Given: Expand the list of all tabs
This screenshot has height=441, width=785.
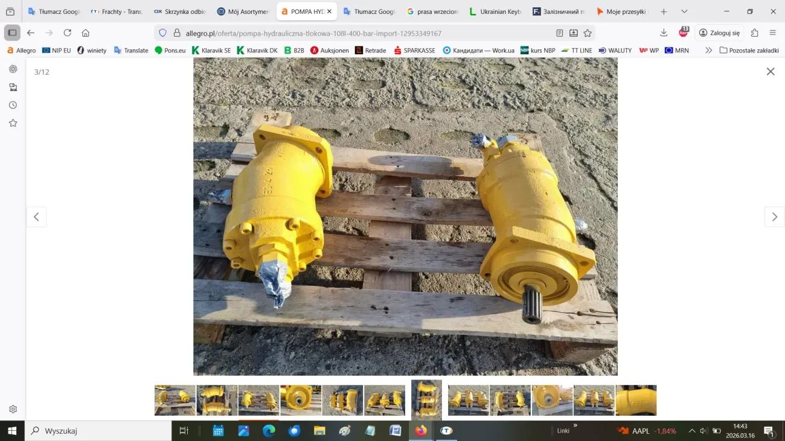Looking at the screenshot, I should (684, 11).
